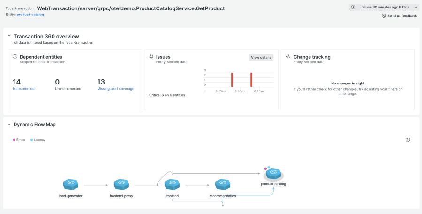Click the Issues bell icon
The height and width of the screenshot is (214, 422).
pyautogui.click(x=151, y=56)
